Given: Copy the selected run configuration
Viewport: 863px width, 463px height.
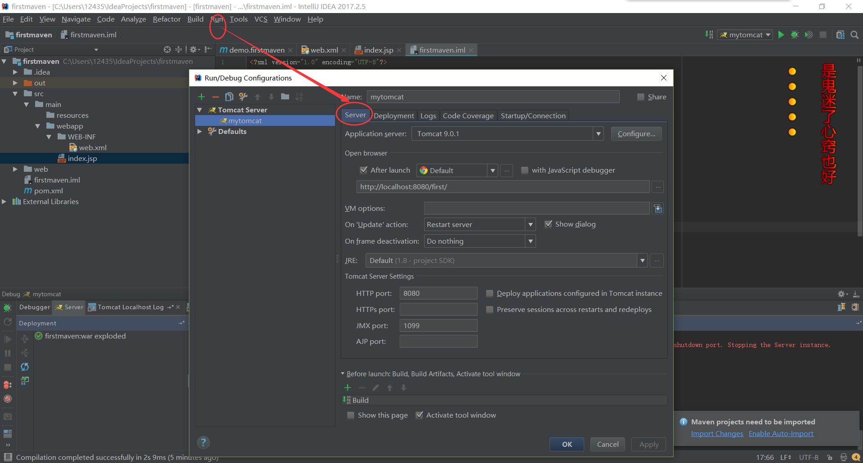Looking at the screenshot, I should tap(229, 97).
